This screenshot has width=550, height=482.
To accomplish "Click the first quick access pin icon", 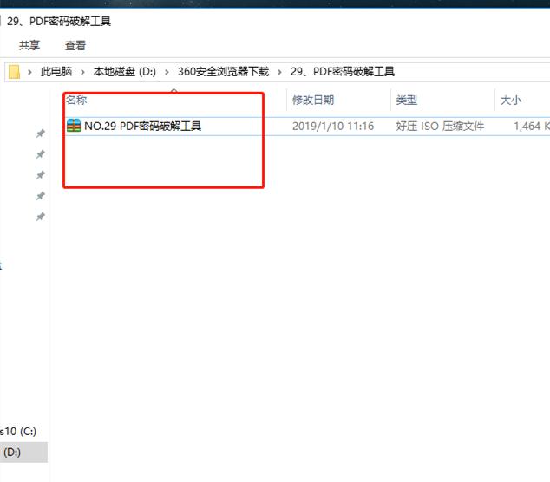I will pyautogui.click(x=41, y=134).
